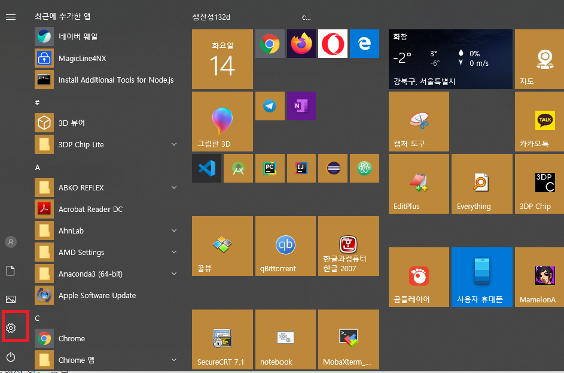Open the 그림판 3D tile
This screenshot has width=564, height=373.
coord(222,122)
